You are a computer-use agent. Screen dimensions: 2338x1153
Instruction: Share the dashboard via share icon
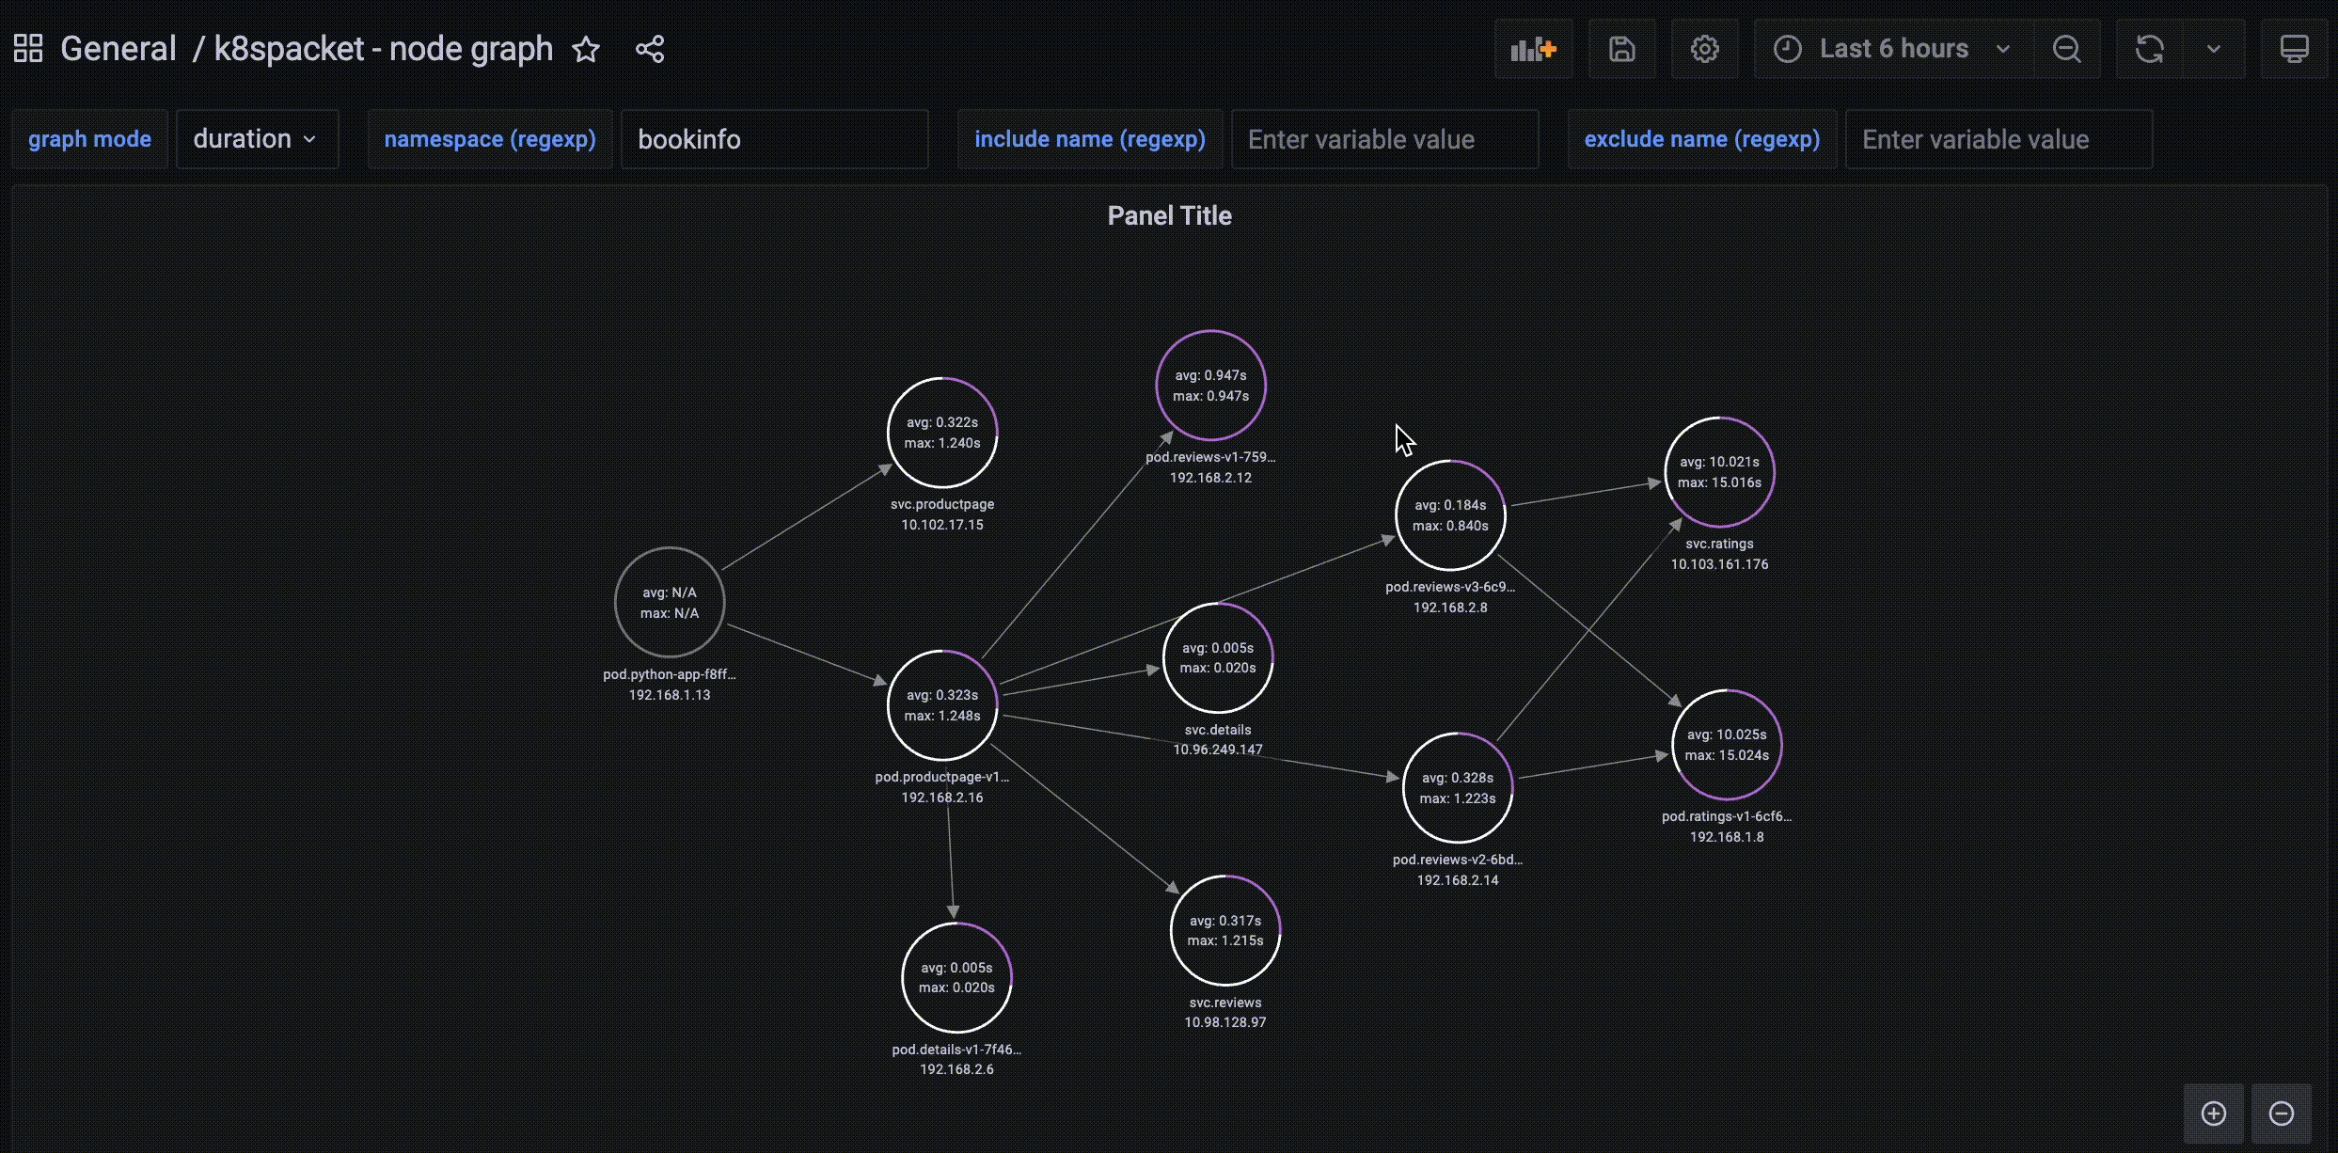pyautogui.click(x=650, y=49)
